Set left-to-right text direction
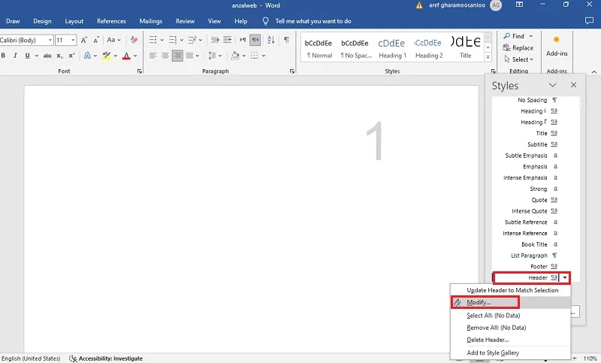601x363 pixels. (243, 40)
